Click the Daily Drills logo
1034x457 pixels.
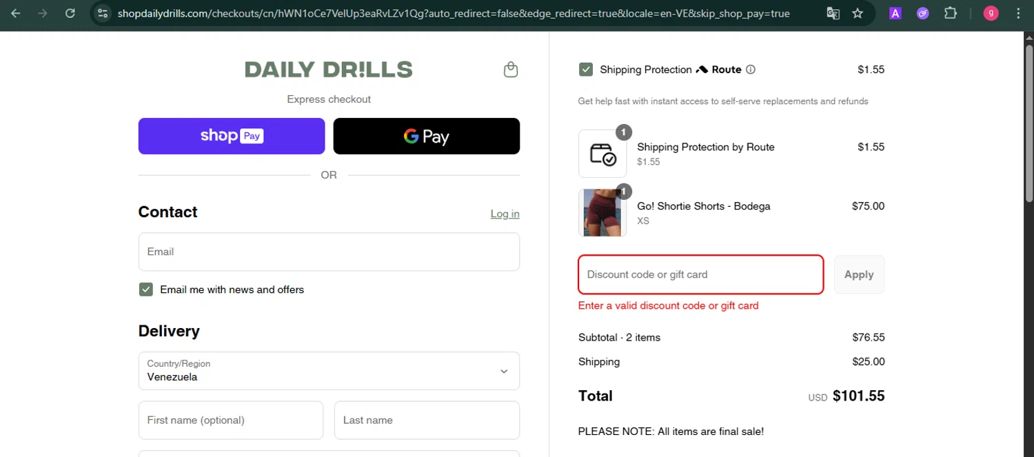click(x=329, y=70)
